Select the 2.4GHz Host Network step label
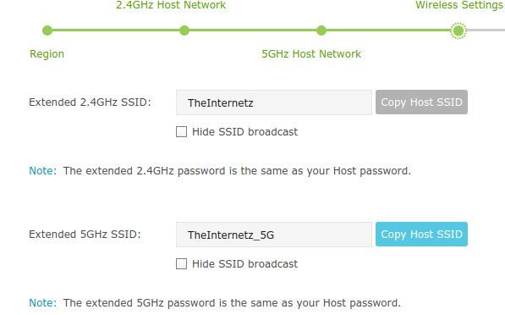The width and height of the screenshot is (505, 315). point(171,5)
